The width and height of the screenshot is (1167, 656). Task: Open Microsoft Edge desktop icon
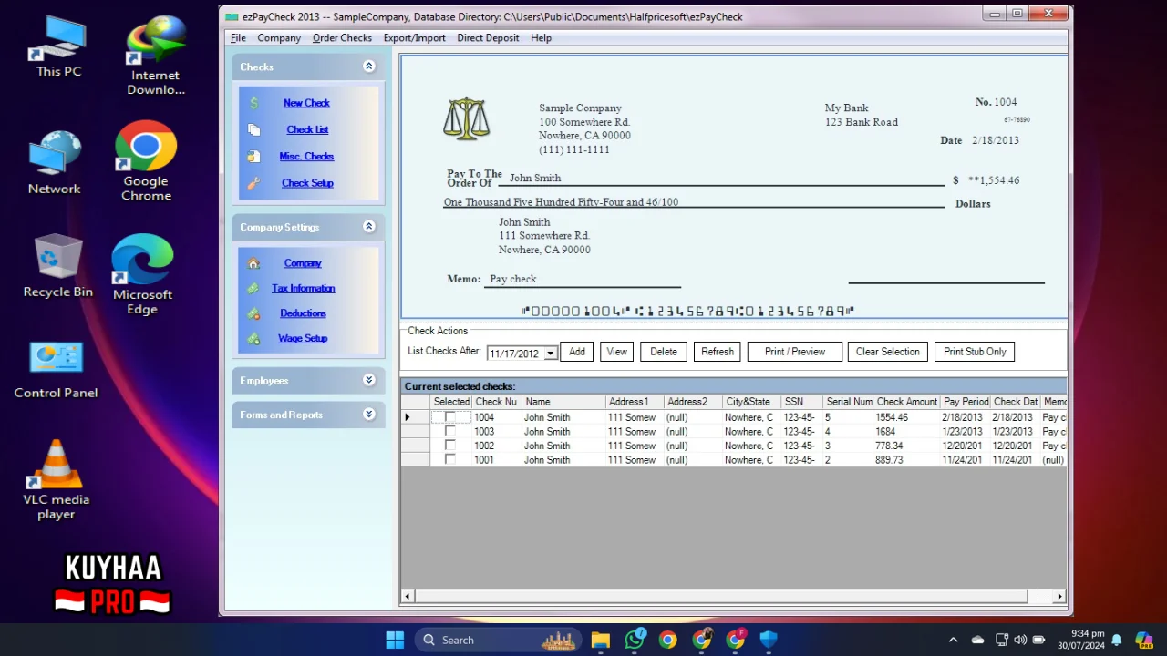click(x=142, y=275)
